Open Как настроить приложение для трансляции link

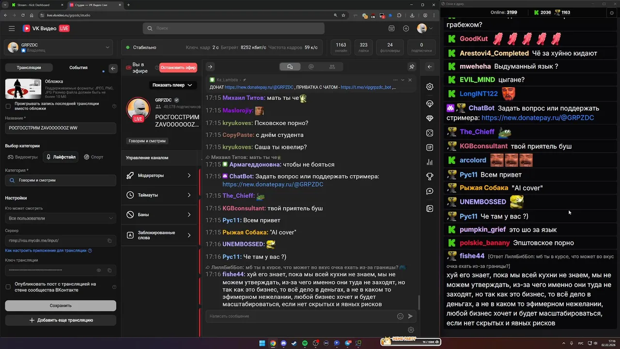pyautogui.click(x=48, y=251)
